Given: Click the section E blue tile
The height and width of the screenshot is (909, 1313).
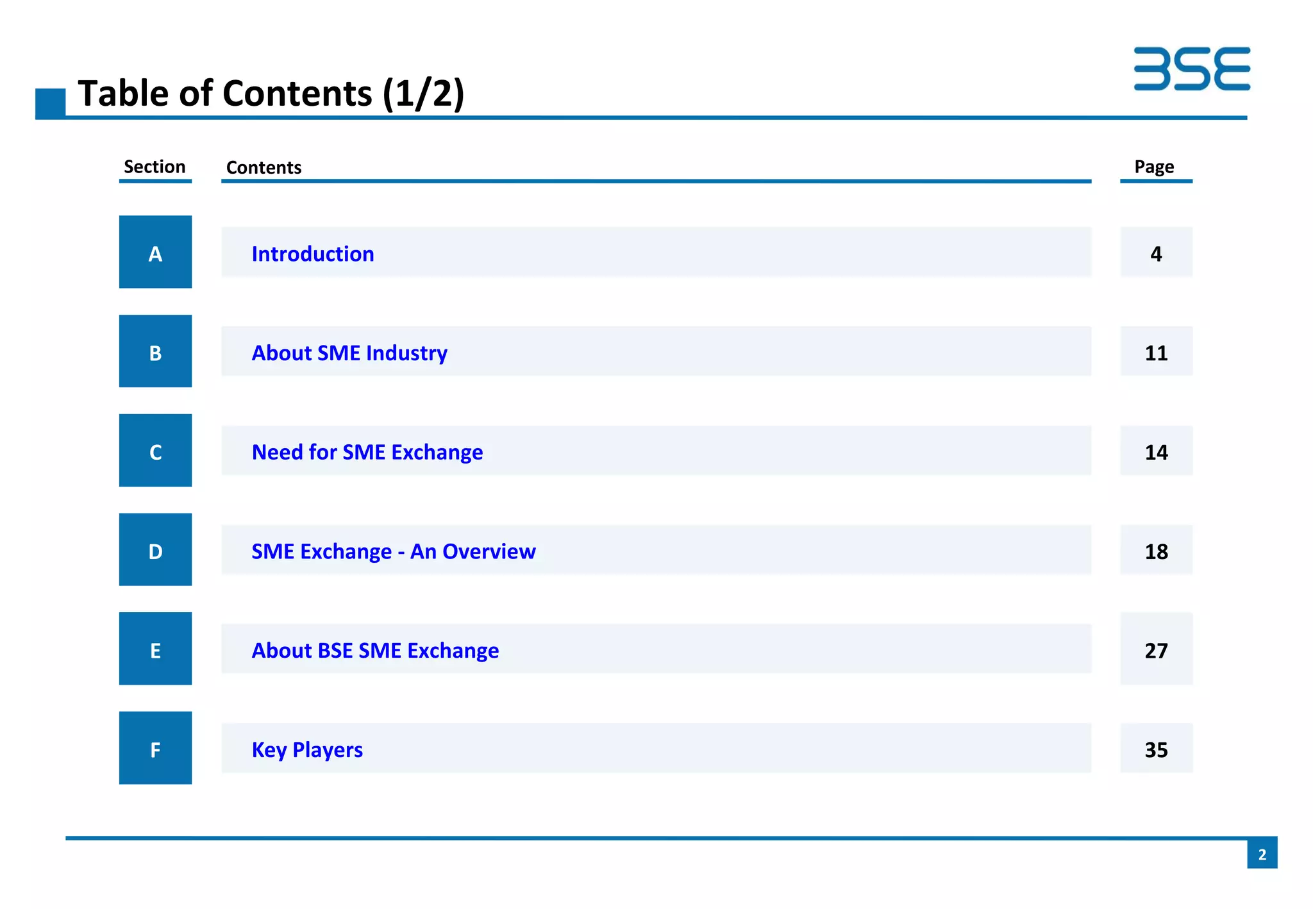Looking at the screenshot, I should tap(155, 649).
